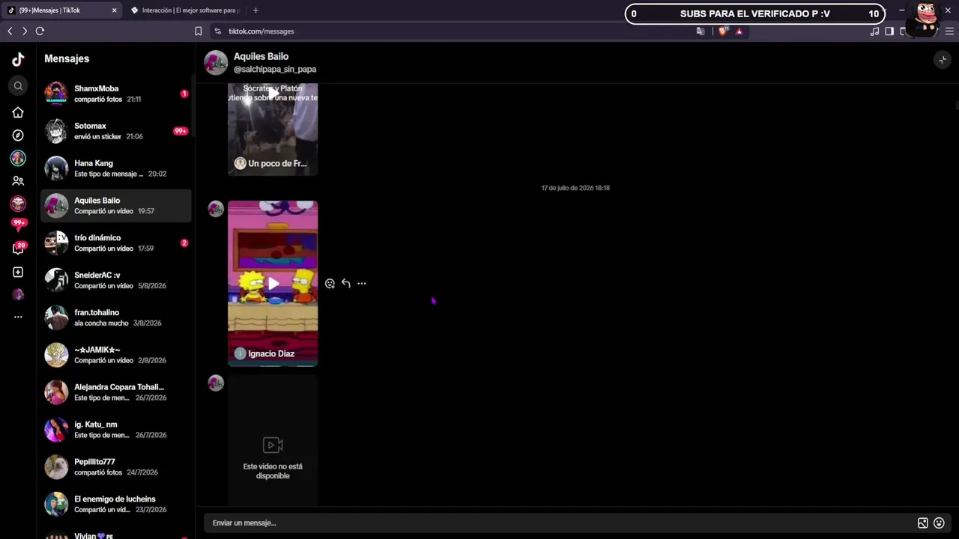This screenshot has width=959, height=539.
Task: Open the browser hamburger menu
Action: point(950,31)
